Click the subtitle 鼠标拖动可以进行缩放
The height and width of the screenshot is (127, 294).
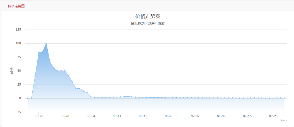point(148,24)
